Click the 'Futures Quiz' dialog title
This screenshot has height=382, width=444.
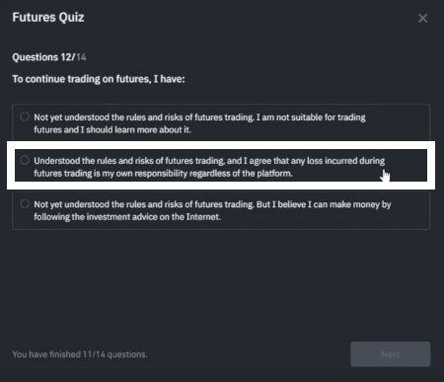click(x=48, y=17)
